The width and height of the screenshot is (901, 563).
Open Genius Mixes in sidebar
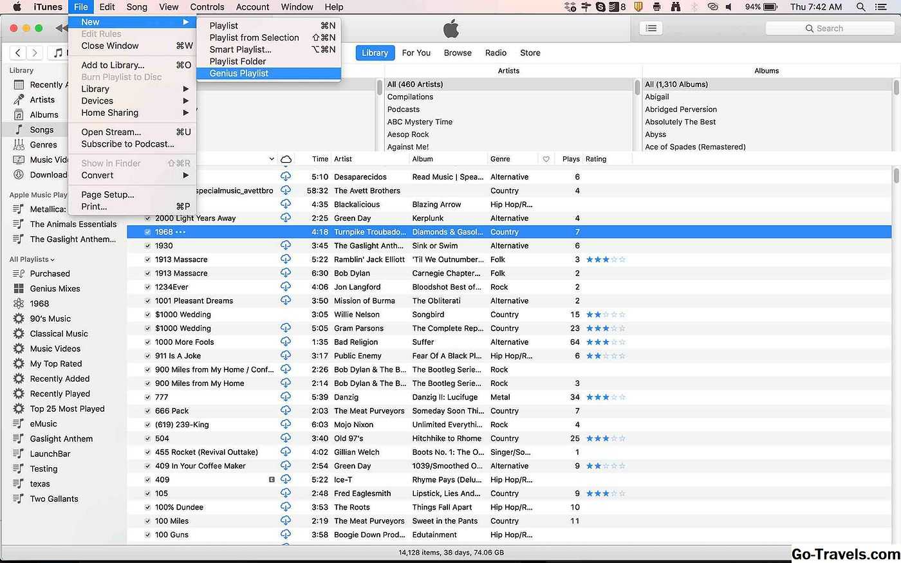55,288
